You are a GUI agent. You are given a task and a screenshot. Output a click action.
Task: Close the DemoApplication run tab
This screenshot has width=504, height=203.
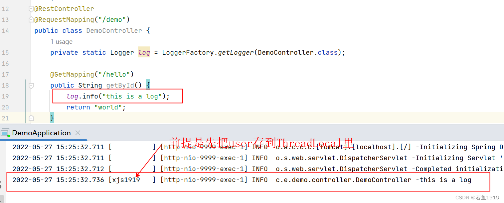coord(78,133)
